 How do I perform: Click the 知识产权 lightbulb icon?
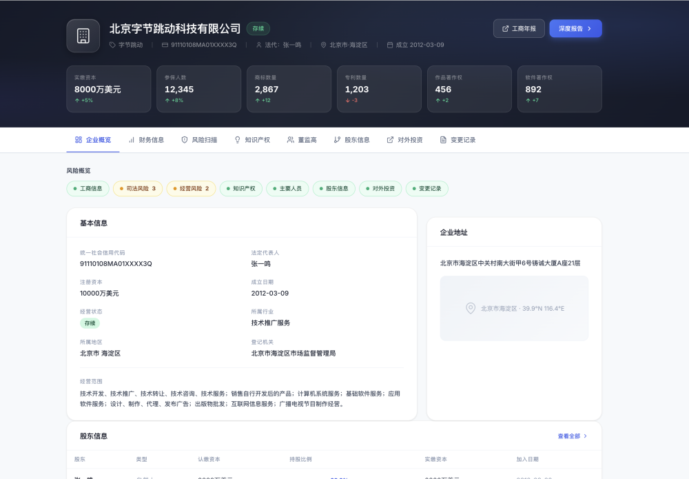click(237, 140)
